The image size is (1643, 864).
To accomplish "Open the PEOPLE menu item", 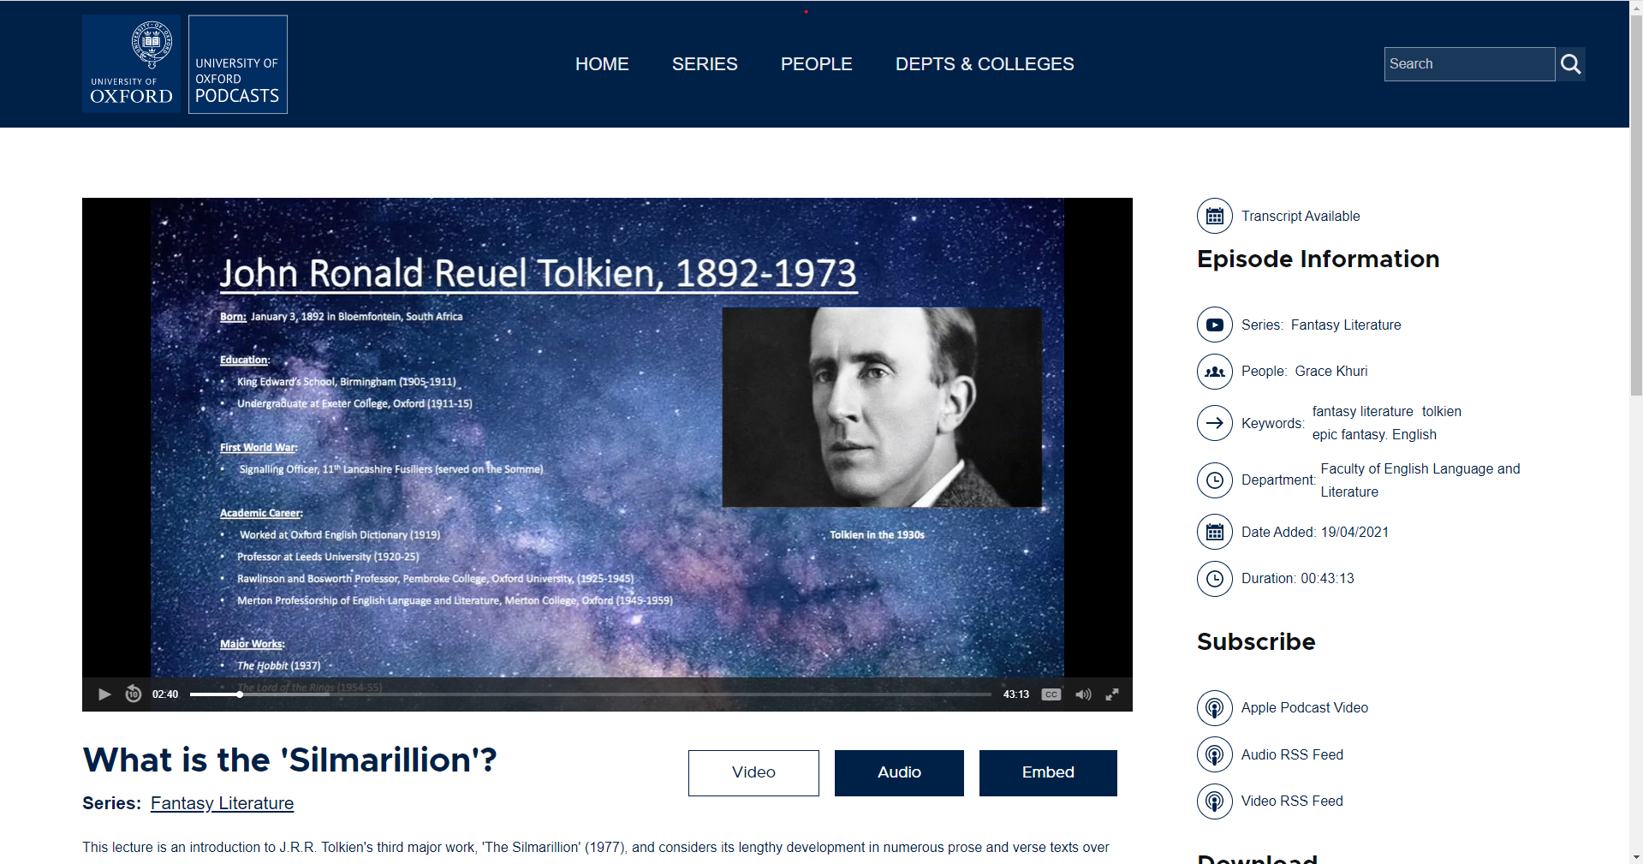I will tap(817, 64).
